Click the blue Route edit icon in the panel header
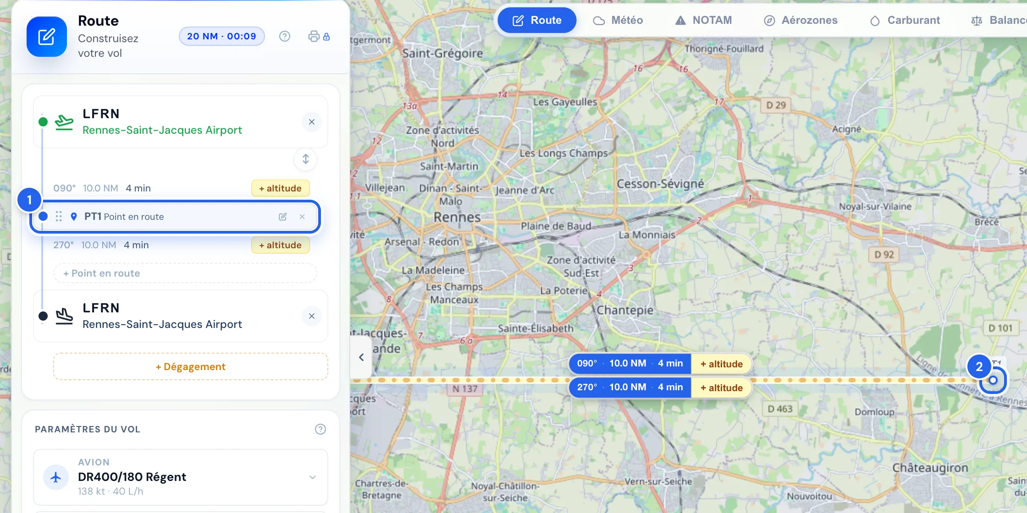 (47, 37)
